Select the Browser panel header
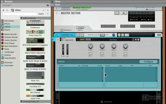This screenshot has width=166, height=104. [x=9, y=2]
